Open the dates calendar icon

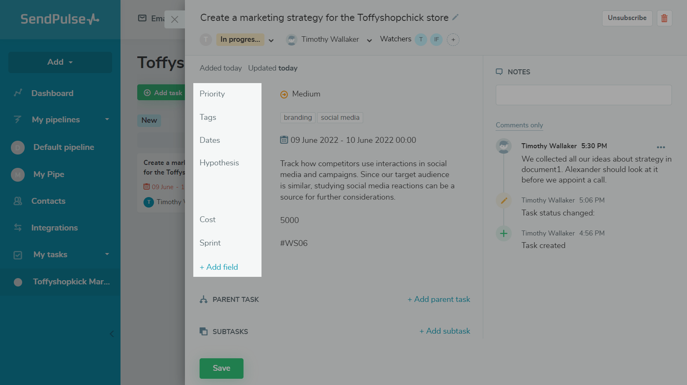tap(284, 140)
